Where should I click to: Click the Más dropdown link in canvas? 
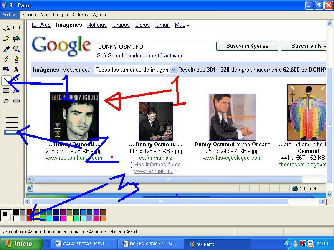(x=182, y=25)
